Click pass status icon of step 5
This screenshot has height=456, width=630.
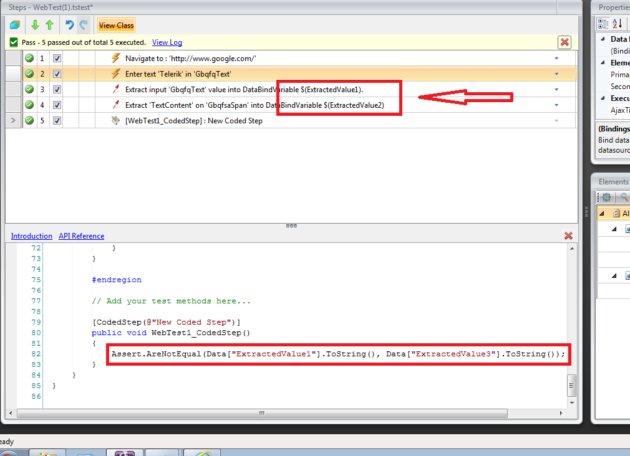(x=29, y=120)
